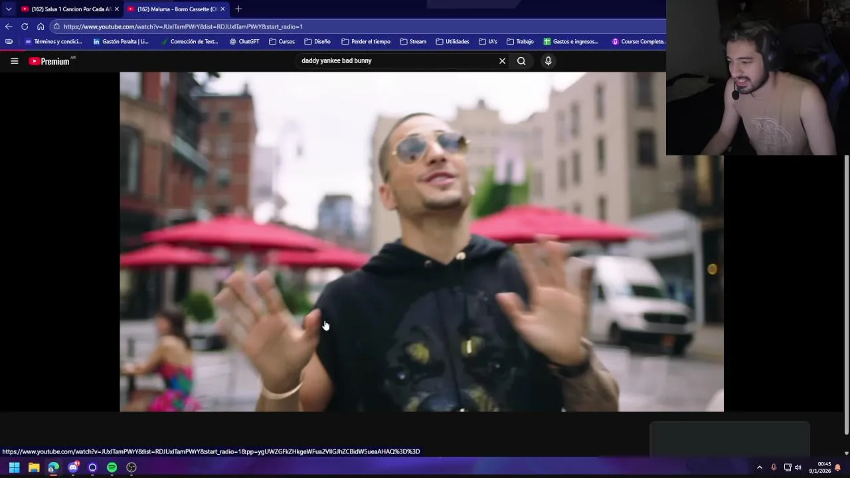850x478 pixels.
Task: Expand the Diseño bookmark folder
Action: point(317,42)
